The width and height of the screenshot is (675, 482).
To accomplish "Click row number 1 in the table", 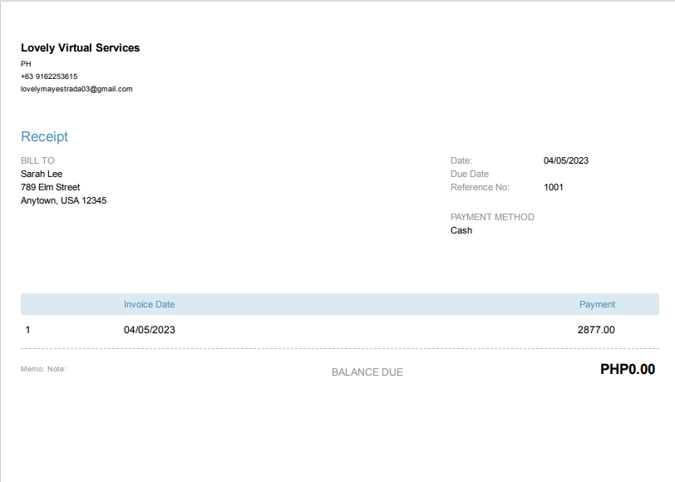I will [27, 330].
